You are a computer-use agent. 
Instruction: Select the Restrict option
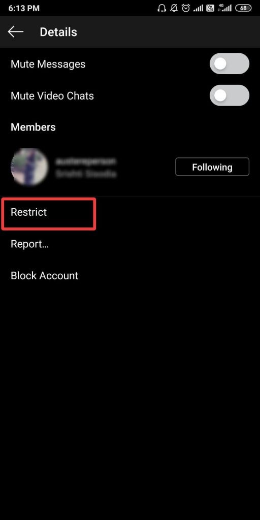[29, 212]
